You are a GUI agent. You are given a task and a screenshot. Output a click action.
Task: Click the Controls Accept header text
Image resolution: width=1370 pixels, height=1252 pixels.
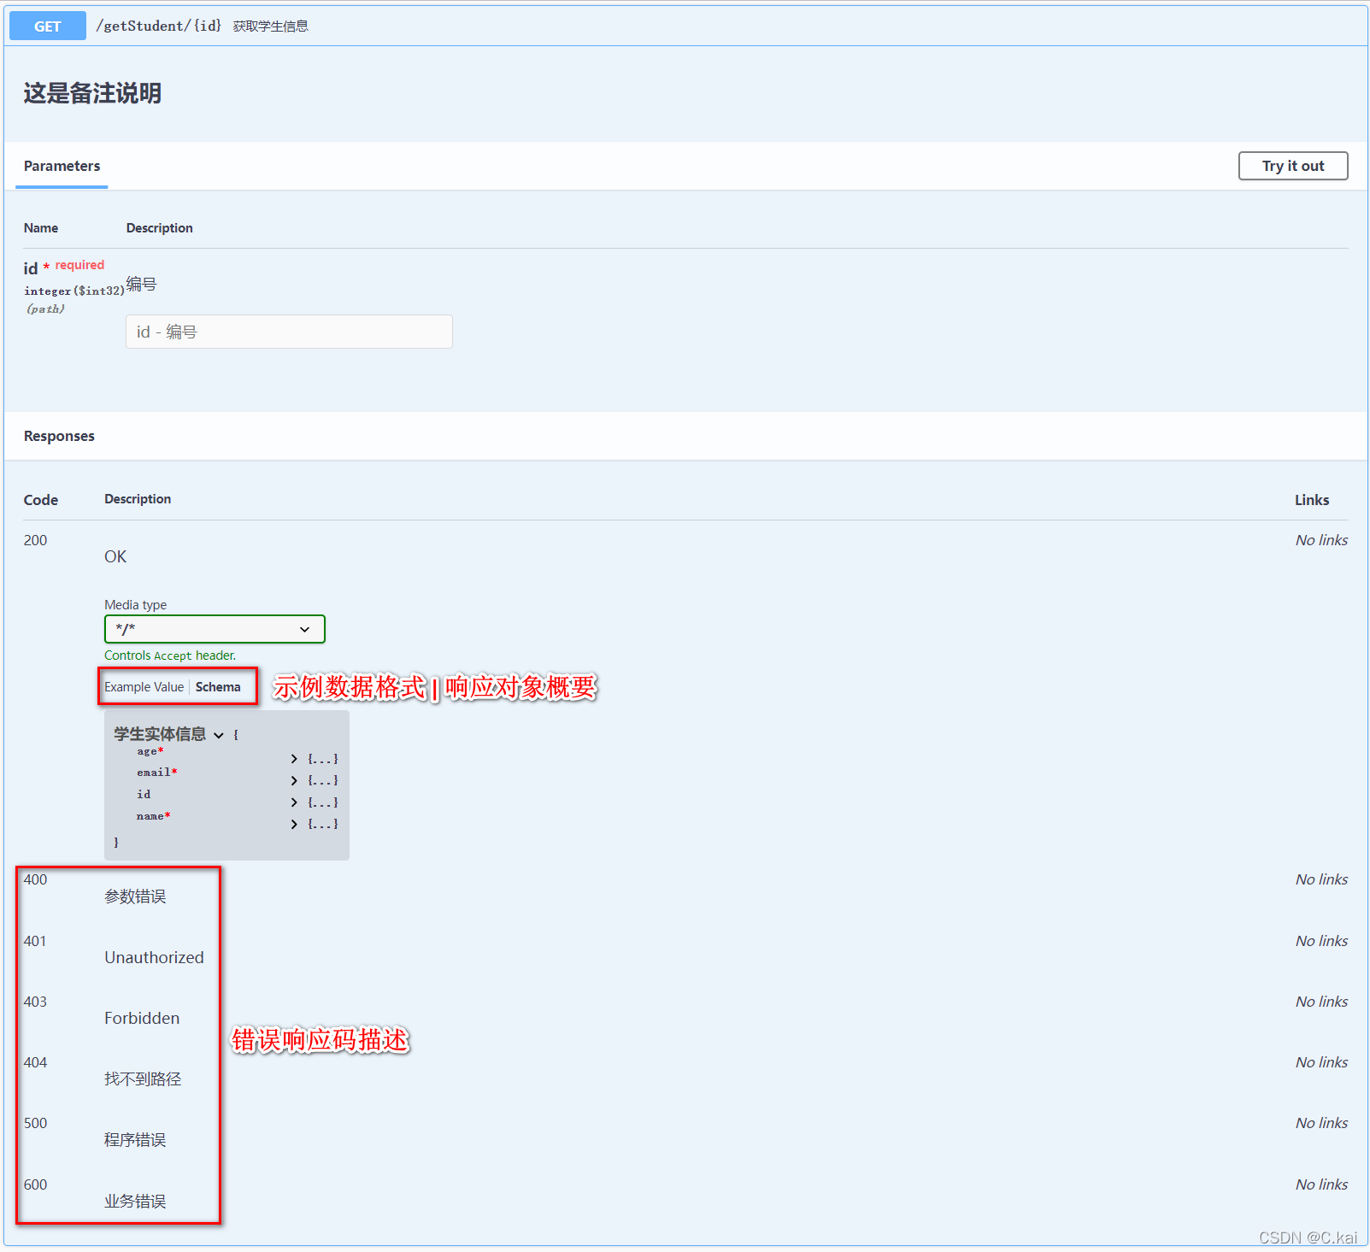click(170, 655)
